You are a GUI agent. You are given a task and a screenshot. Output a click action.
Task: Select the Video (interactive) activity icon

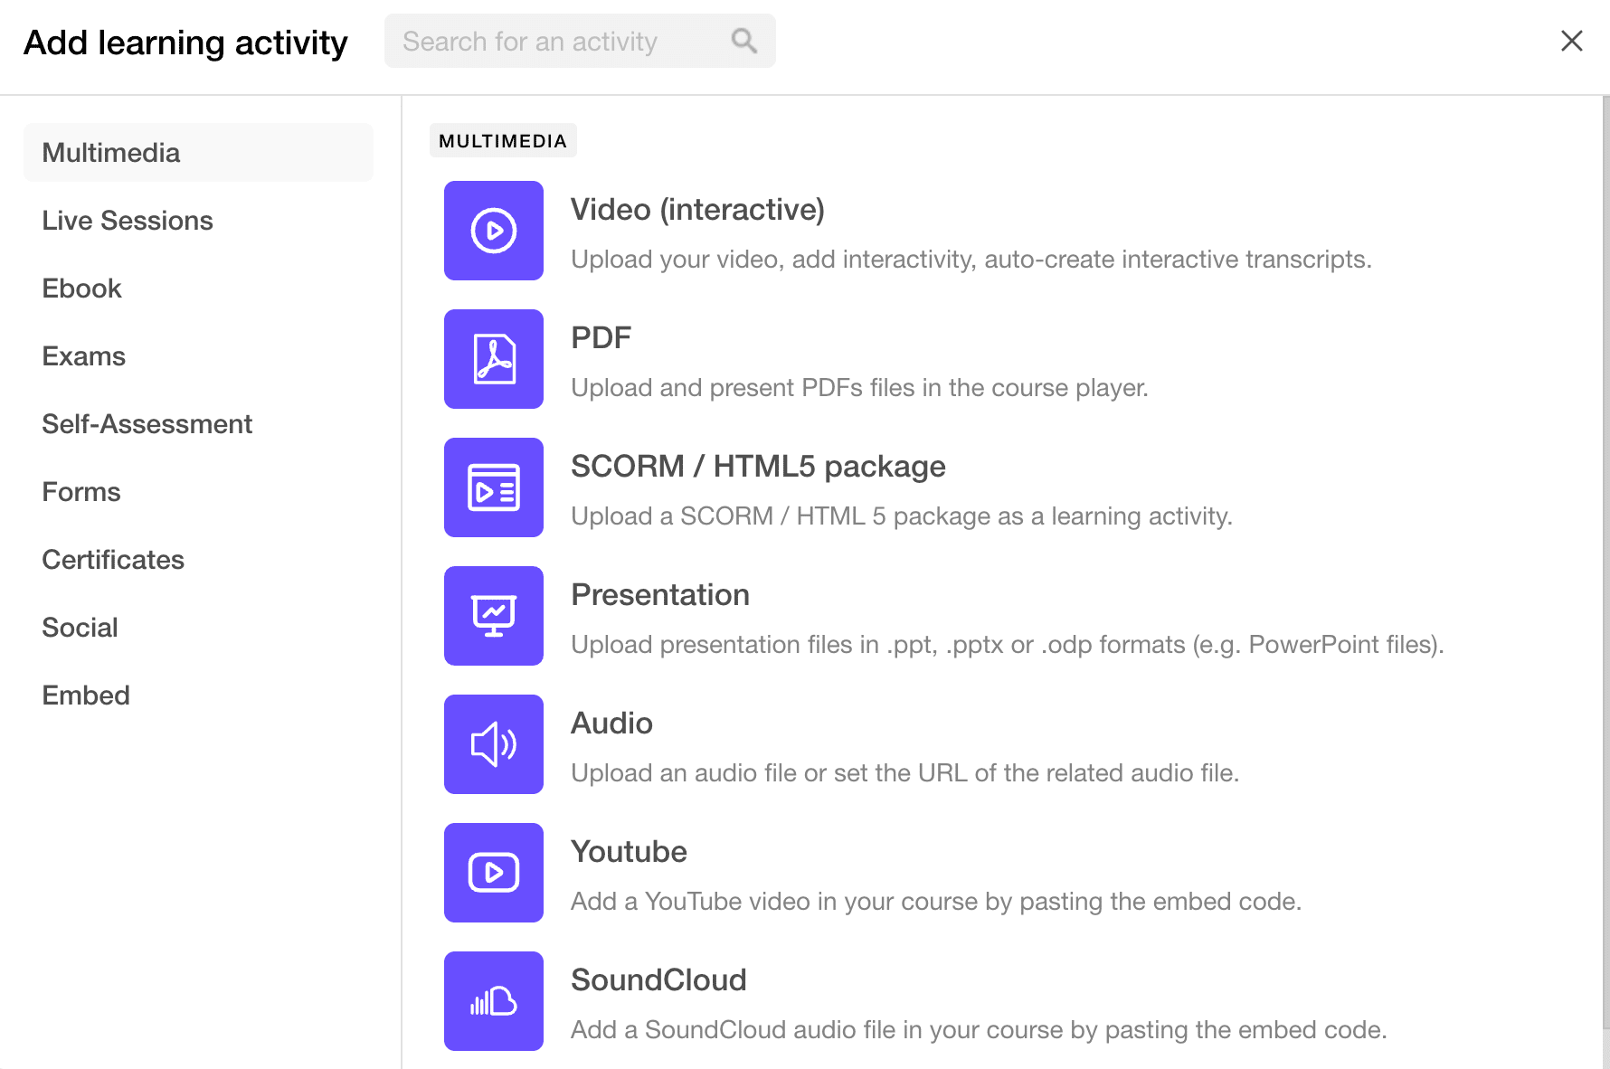(x=493, y=231)
